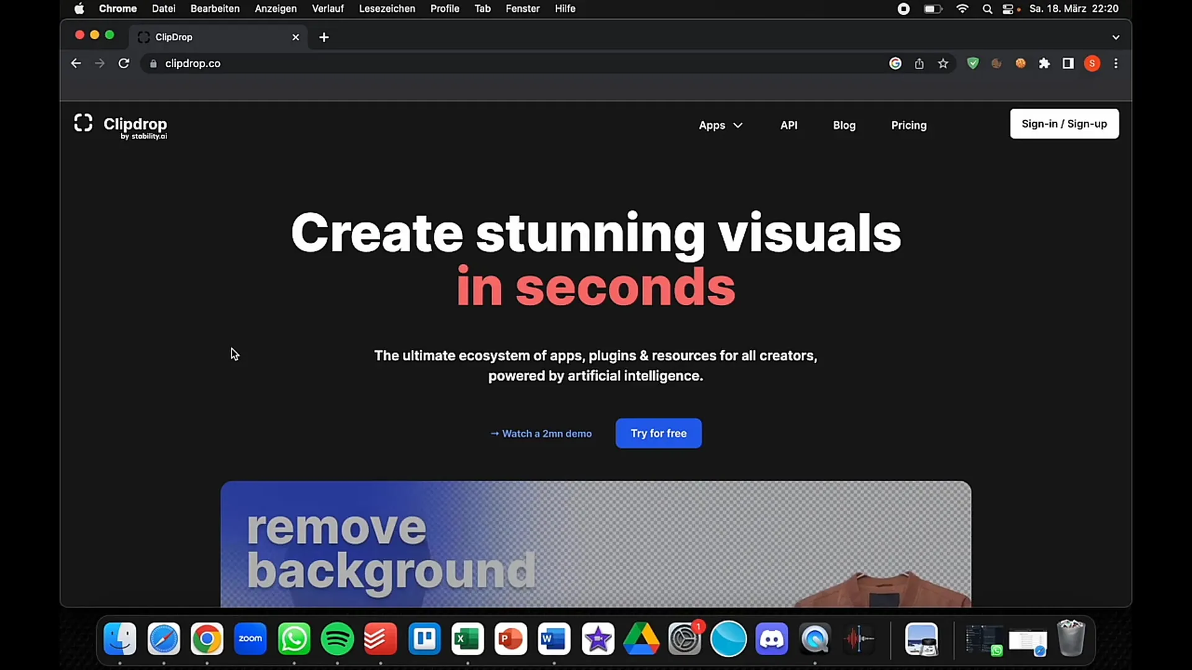Open Zoom from the dock
This screenshot has width=1192, height=670.
pyautogui.click(x=251, y=639)
